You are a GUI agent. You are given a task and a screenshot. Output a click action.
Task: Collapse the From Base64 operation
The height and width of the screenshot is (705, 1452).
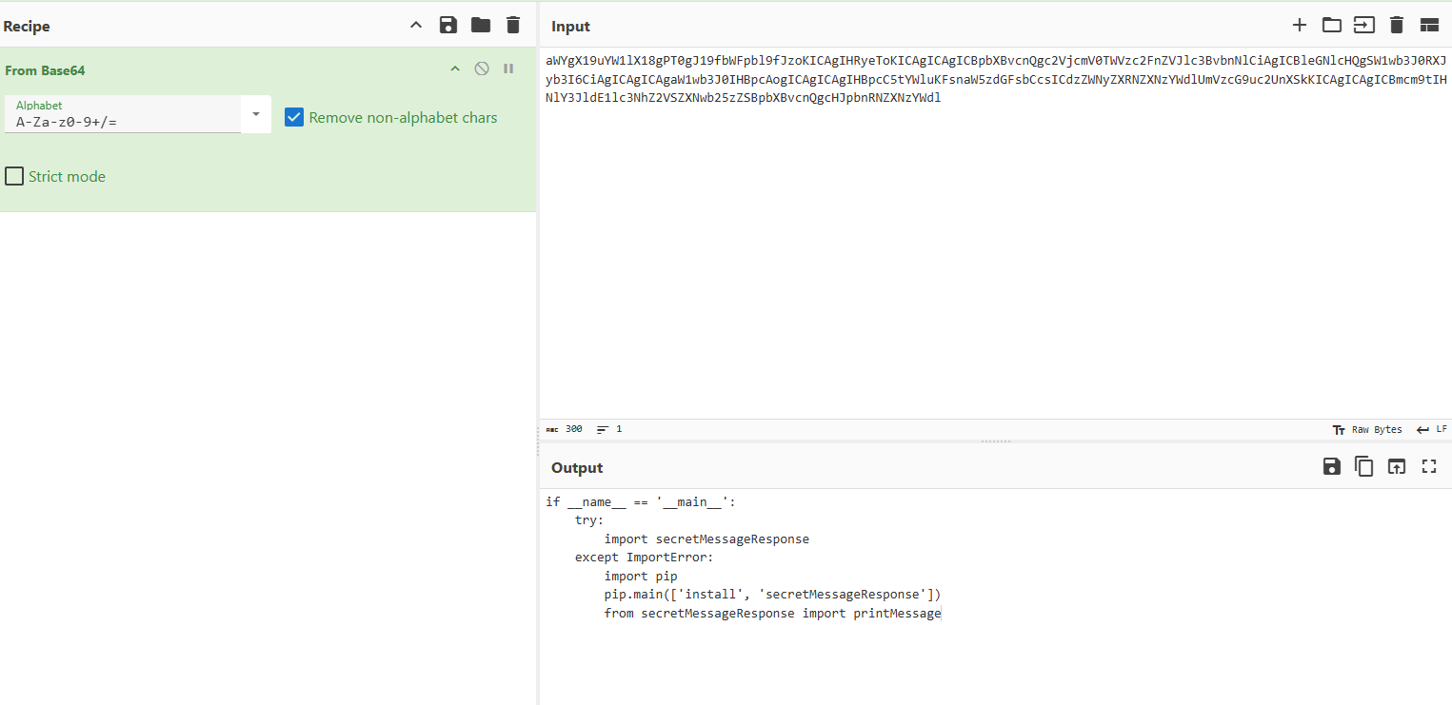(455, 69)
